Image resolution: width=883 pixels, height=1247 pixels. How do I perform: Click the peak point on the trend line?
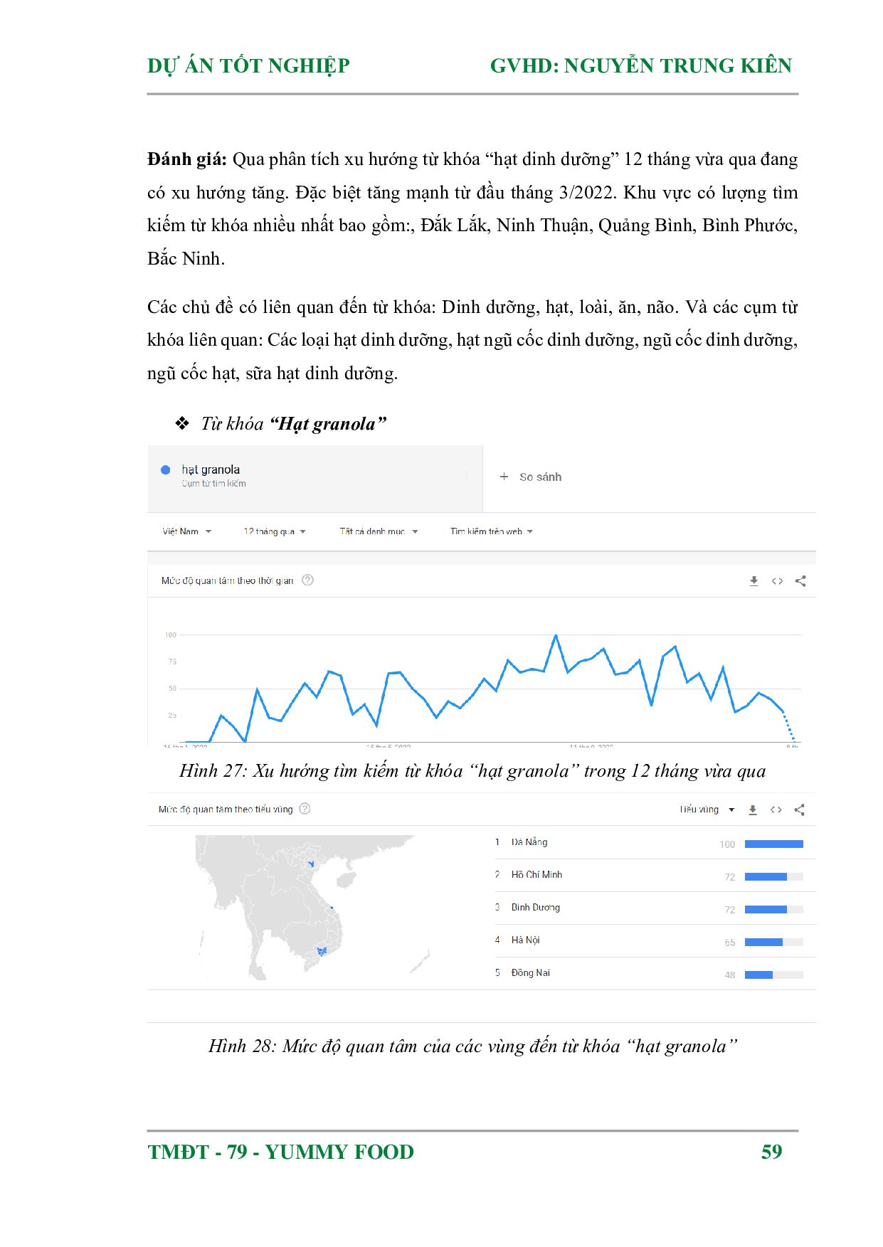point(556,635)
